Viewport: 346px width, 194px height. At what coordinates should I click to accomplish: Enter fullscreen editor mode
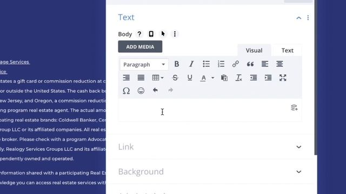tap(283, 78)
